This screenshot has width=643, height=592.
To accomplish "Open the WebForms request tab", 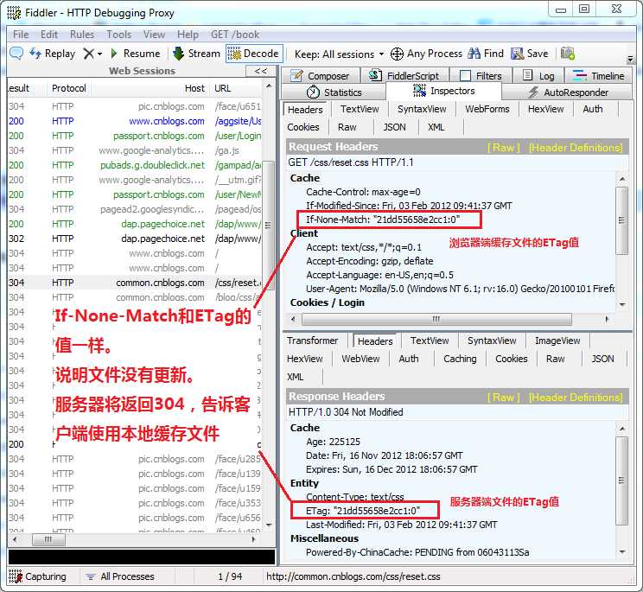I will click(x=487, y=109).
